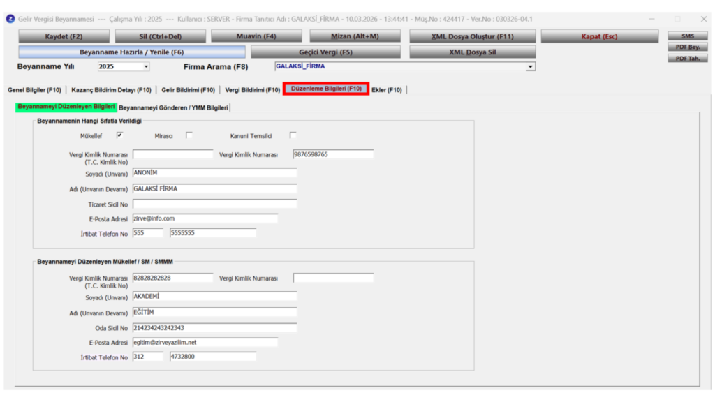Screen dimensions: 715x402
Task: Toggle the Mükellef checkbox
Action: (119, 135)
